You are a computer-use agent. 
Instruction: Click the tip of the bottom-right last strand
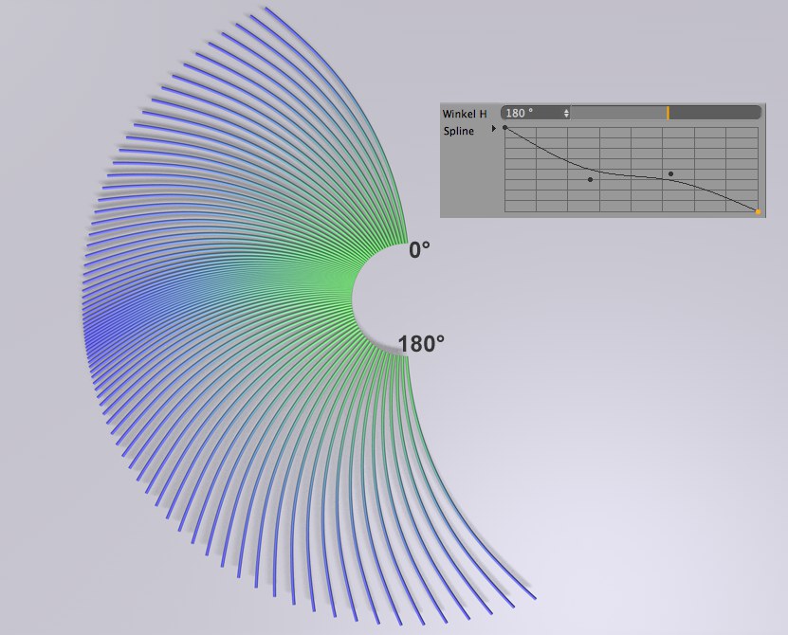pyautogui.click(x=534, y=598)
